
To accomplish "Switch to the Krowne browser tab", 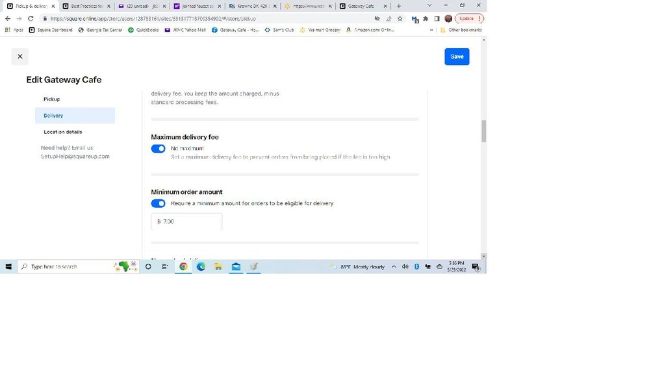I will (x=253, y=6).
